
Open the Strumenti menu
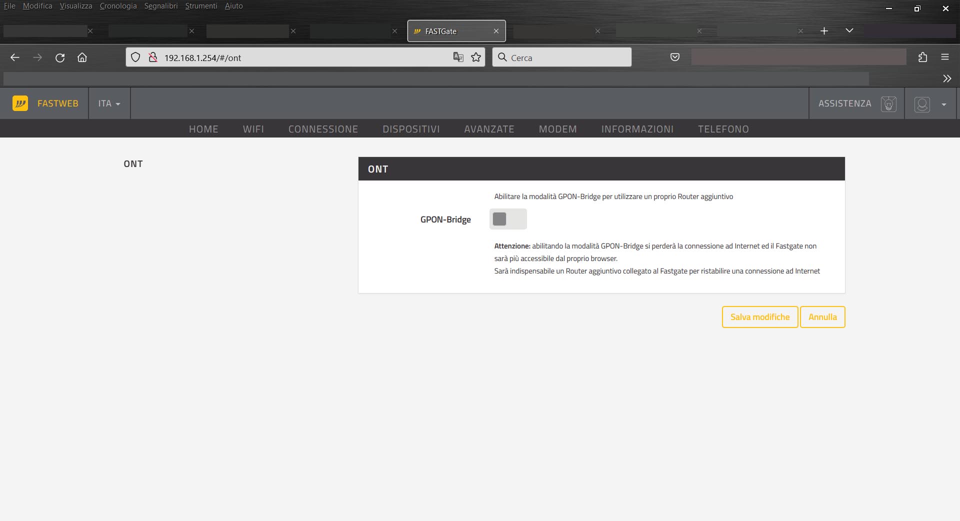(x=201, y=6)
